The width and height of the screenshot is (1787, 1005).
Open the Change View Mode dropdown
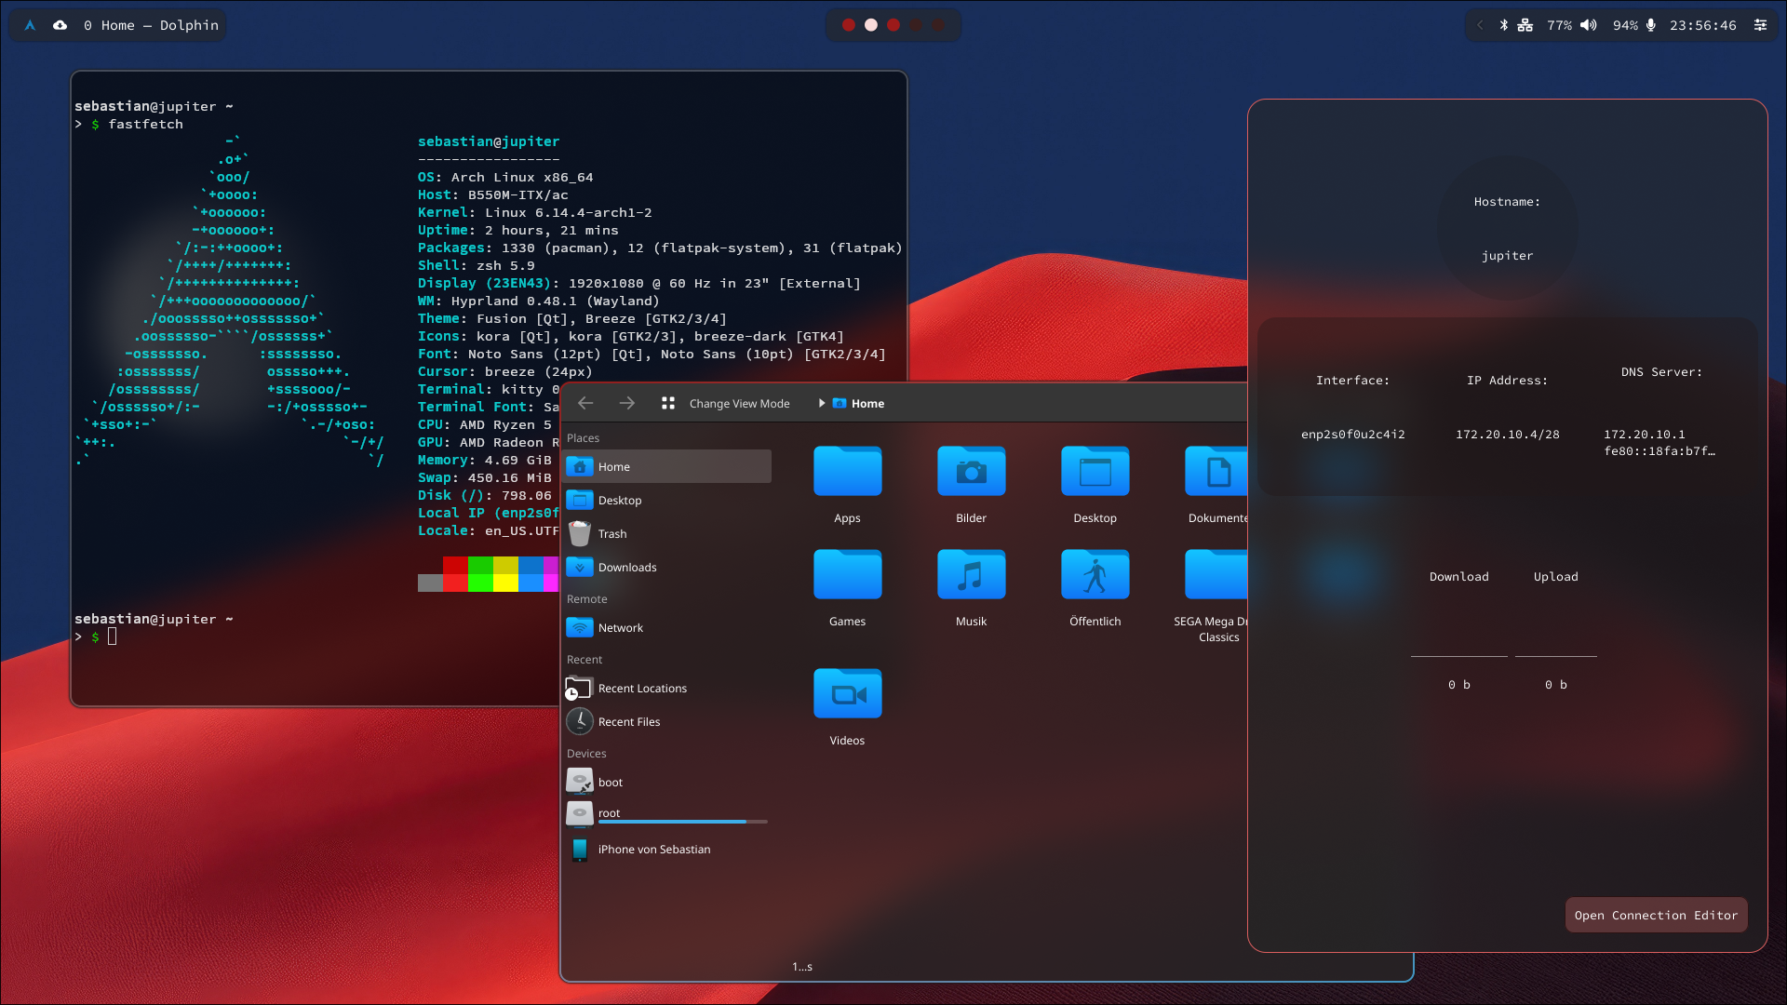coord(727,403)
